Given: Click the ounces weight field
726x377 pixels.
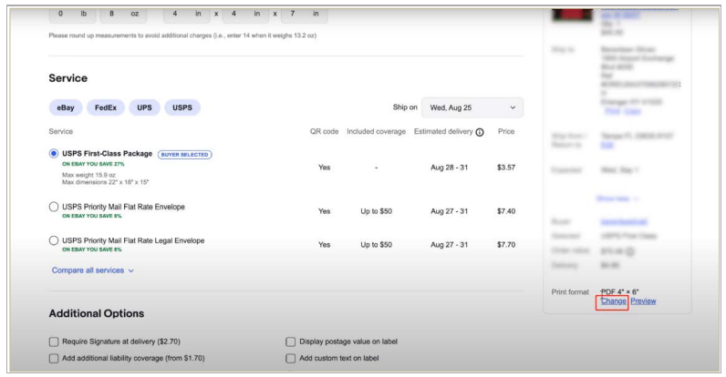Looking at the screenshot, I should click(x=124, y=14).
